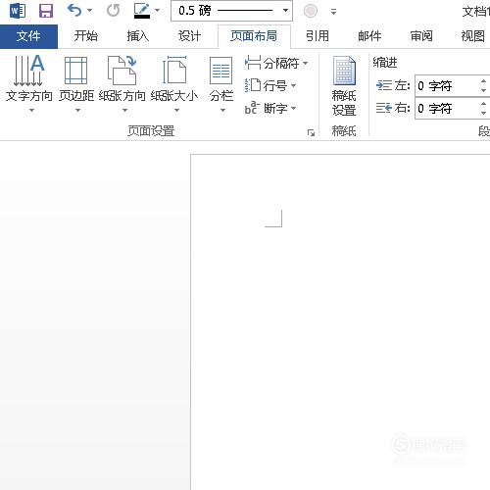Viewport: 490px width, 490px height.
Task: Click the 页边距 margins icon
Action: (x=76, y=71)
